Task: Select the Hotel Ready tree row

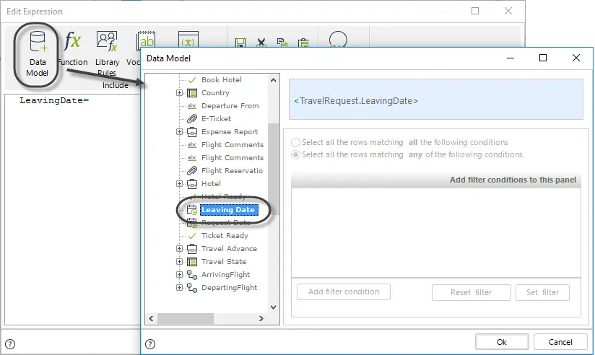Action: pyautogui.click(x=224, y=197)
